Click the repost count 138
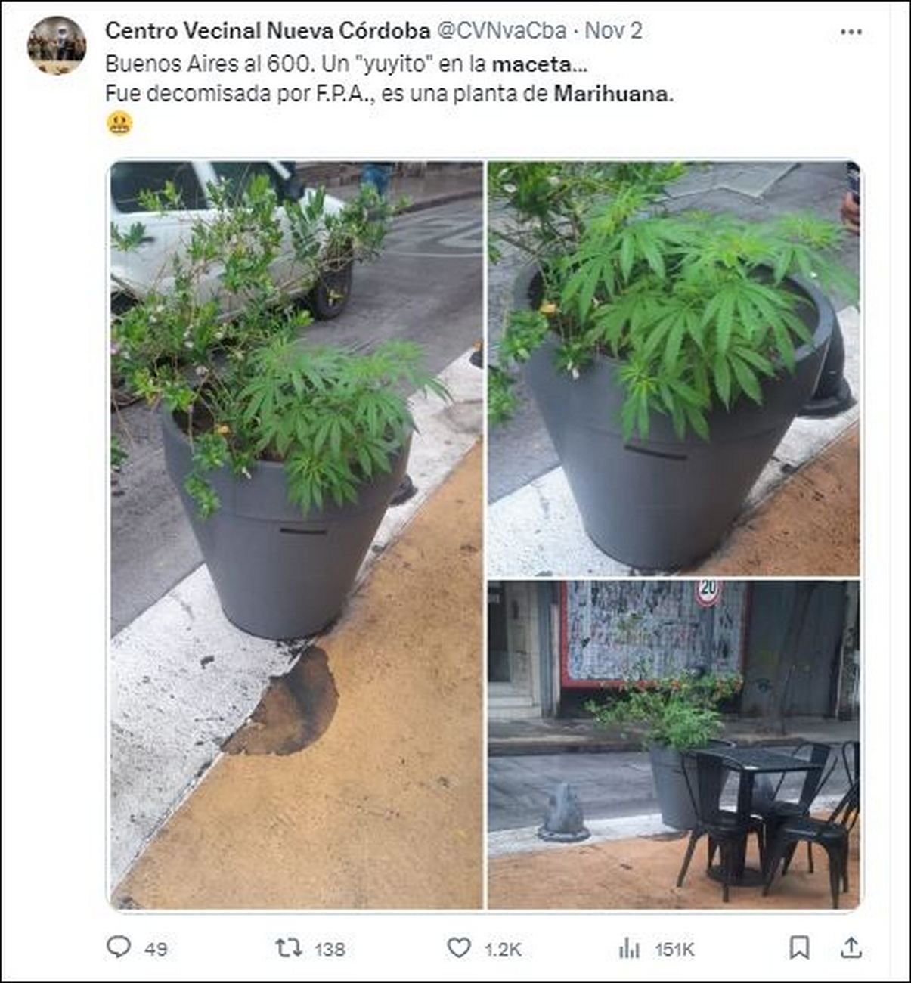911x983 pixels. tap(330, 949)
